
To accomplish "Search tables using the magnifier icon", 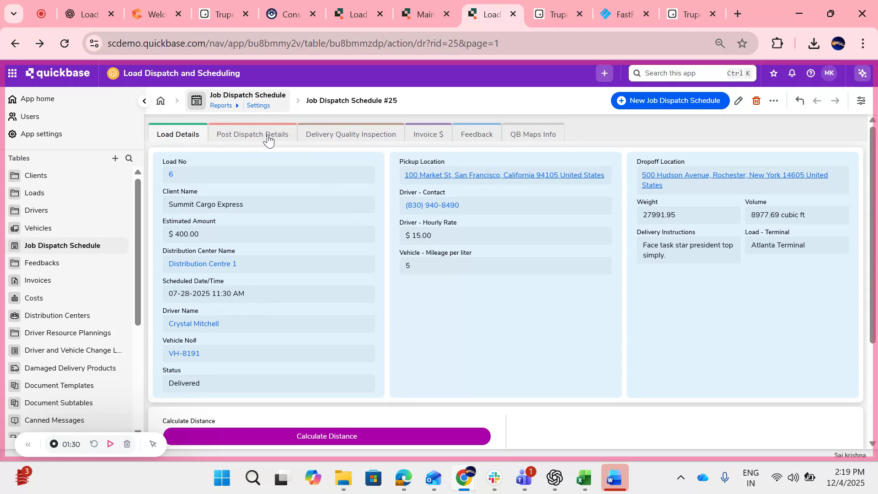I will 129,158.
